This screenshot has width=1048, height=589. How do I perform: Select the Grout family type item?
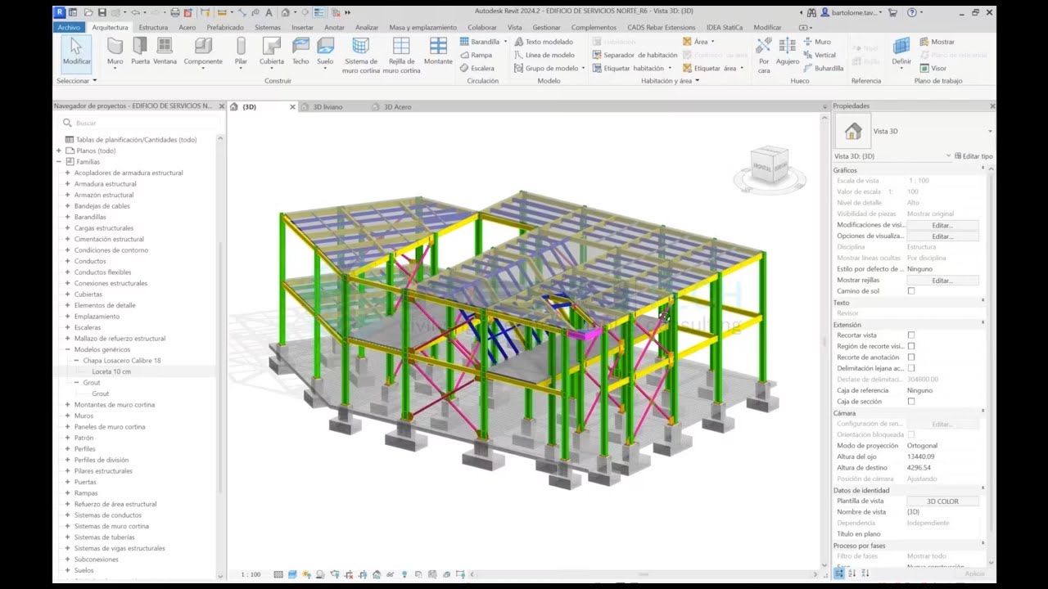coord(100,393)
